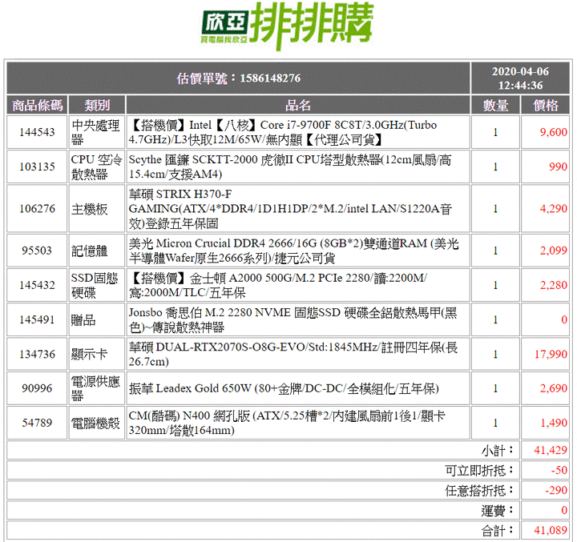The height and width of the screenshot is (542, 577).
Task: Select the 電源供應器 category cell
Action: click(x=97, y=388)
